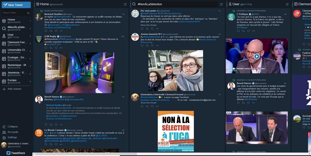Open @salondeletudiant mention link

[x=152, y=37]
